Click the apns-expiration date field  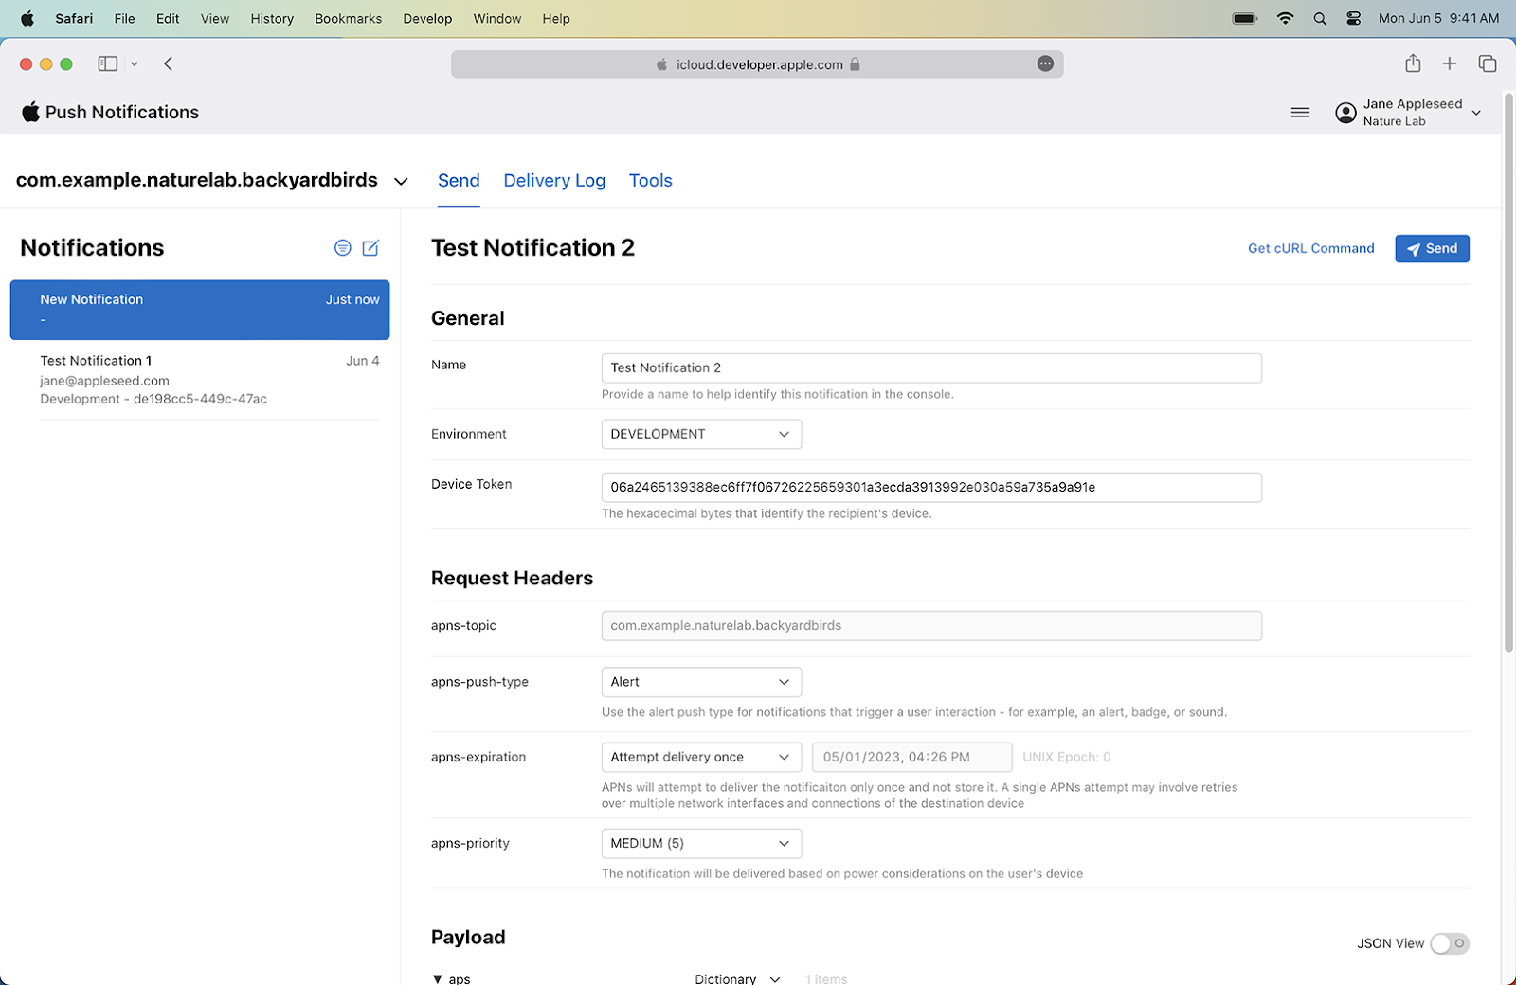(911, 758)
